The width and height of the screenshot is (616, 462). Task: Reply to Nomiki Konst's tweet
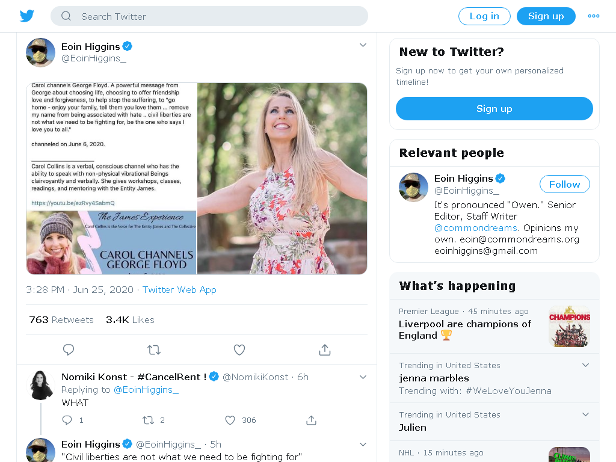pyautogui.click(x=67, y=420)
